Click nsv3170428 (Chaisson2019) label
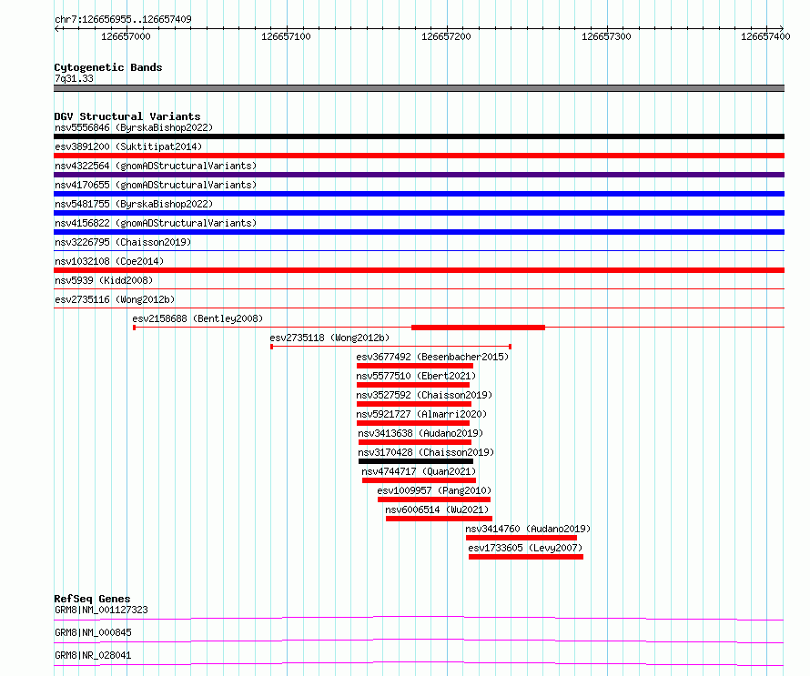810x676 pixels. coord(426,452)
